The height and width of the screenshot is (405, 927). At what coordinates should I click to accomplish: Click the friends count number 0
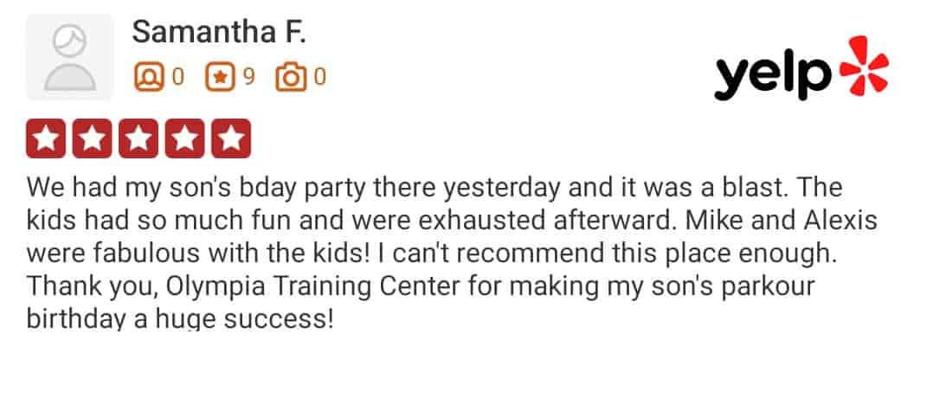click(x=178, y=77)
